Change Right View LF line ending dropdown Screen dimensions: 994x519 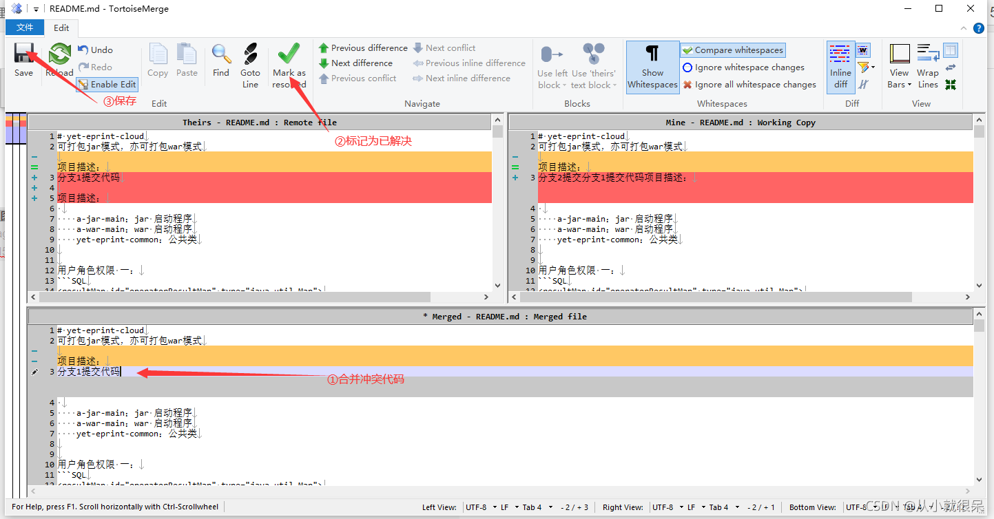pos(696,507)
